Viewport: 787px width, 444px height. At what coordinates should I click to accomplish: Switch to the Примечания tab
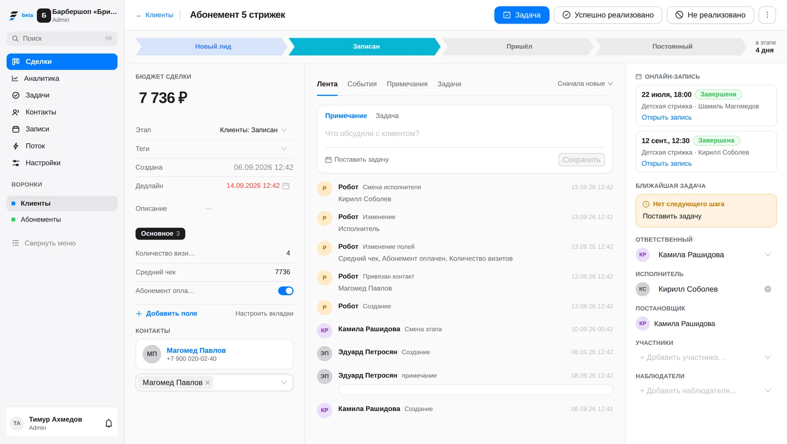407,84
